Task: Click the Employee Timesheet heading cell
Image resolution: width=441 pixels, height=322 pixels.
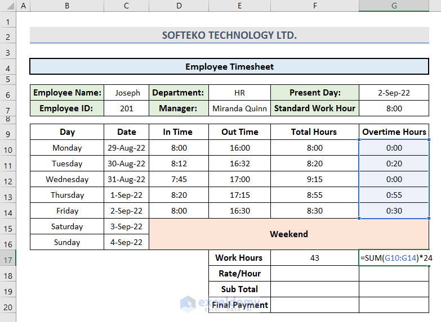Action: pos(229,66)
